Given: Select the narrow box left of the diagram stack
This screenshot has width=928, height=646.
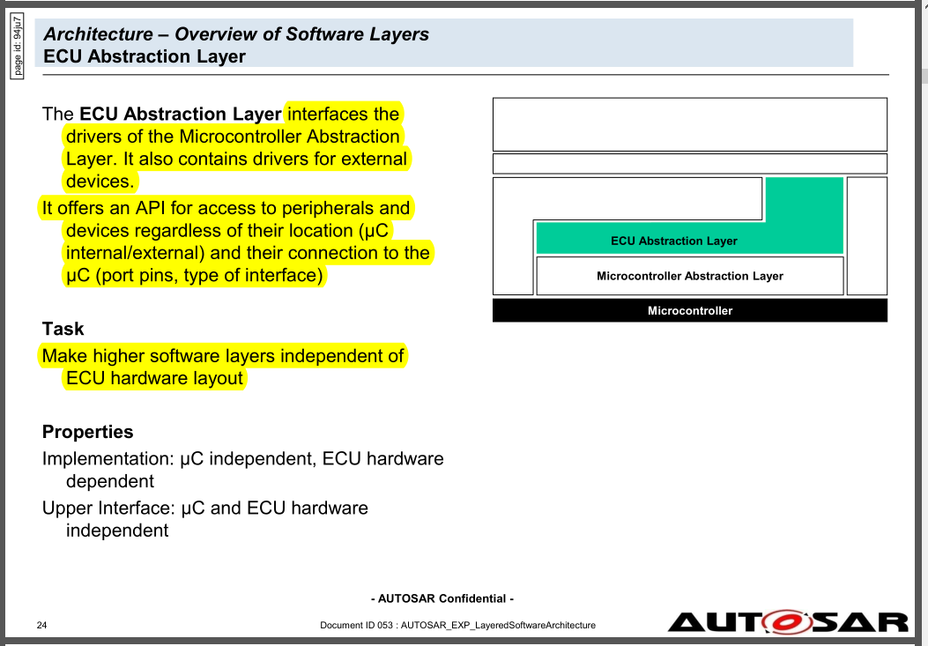Looking at the screenshot, I should point(513,236).
